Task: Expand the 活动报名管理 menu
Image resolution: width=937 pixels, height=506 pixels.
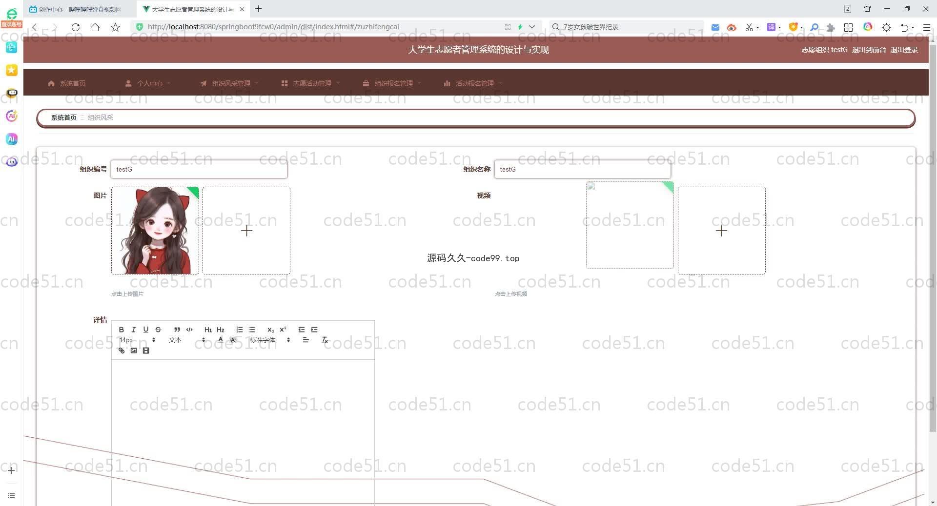Action: click(x=473, y=83)
